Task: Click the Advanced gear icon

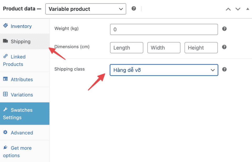Action: pyautogui.click(x=5, y=133)
